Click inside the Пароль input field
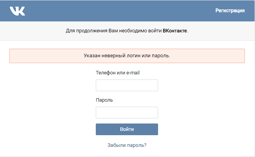Image resolution: width=255 pixels, height=157 pixels. [127, 113]
